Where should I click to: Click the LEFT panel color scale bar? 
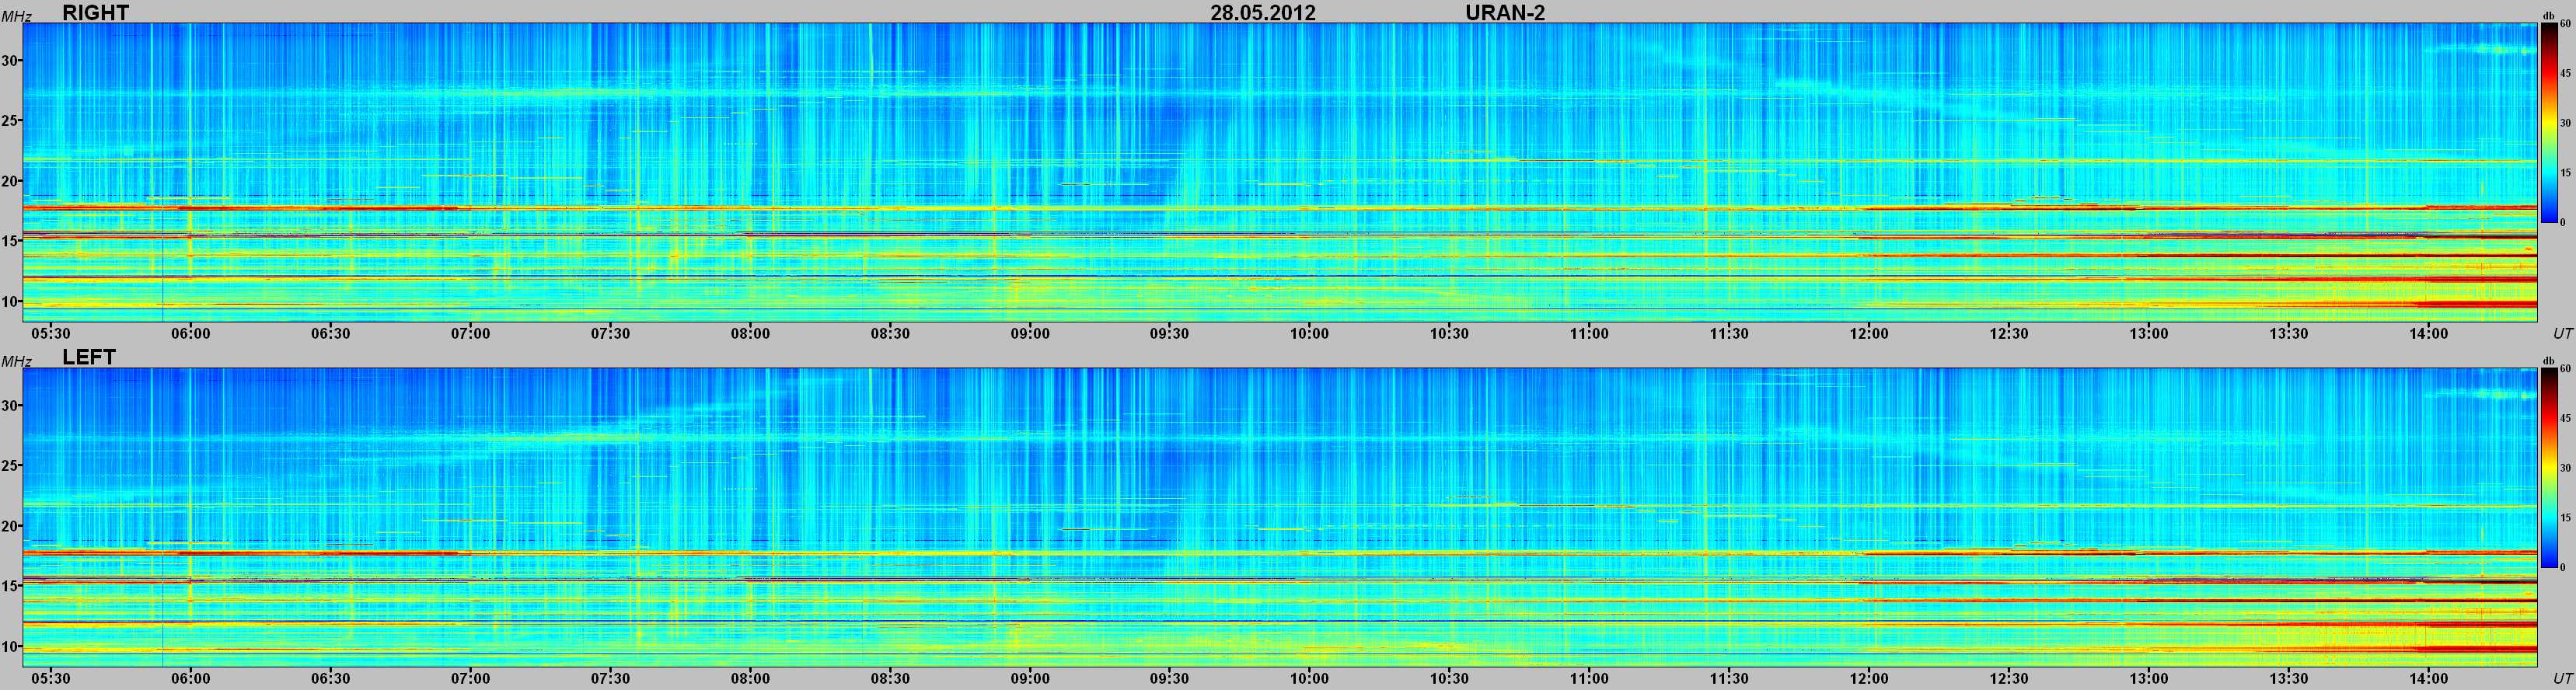[2549, 467]
